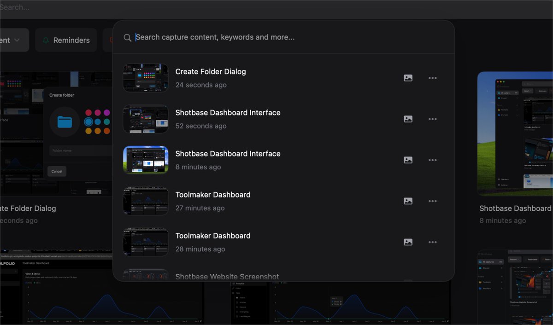Open the bottom-left Toolmaker Dashboard chart capture

click(102, 288)
